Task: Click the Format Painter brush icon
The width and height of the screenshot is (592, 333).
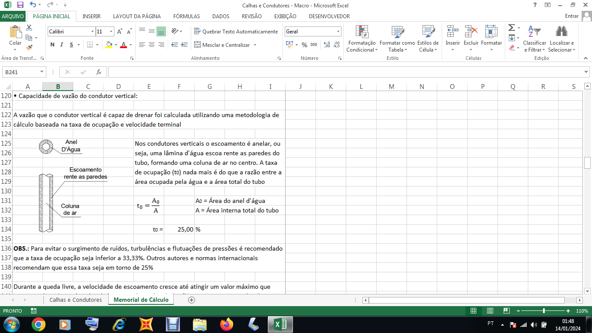Action: (29, 48)
